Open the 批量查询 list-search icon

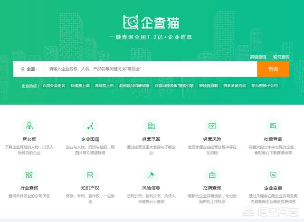273,126
